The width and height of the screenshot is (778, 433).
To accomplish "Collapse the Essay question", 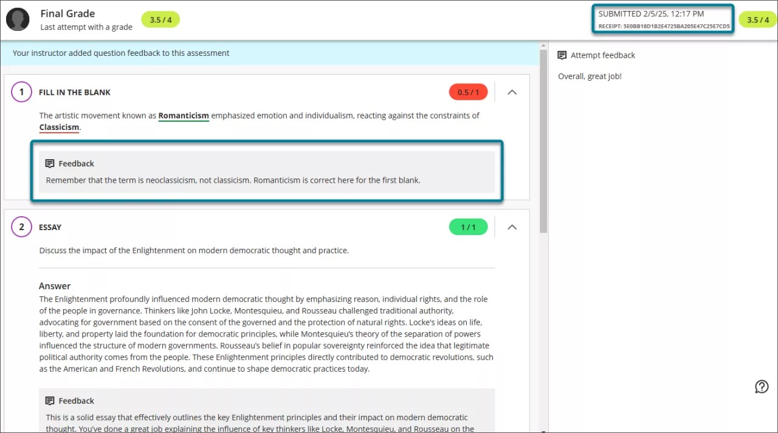I will click(x=512, y=227).
